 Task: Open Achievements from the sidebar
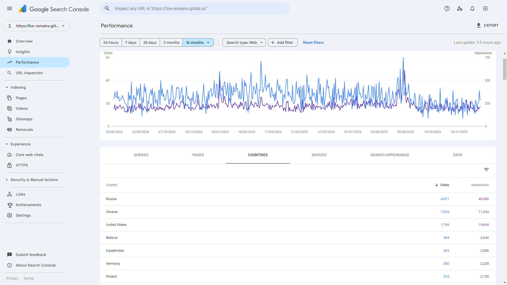click(28, 205)
